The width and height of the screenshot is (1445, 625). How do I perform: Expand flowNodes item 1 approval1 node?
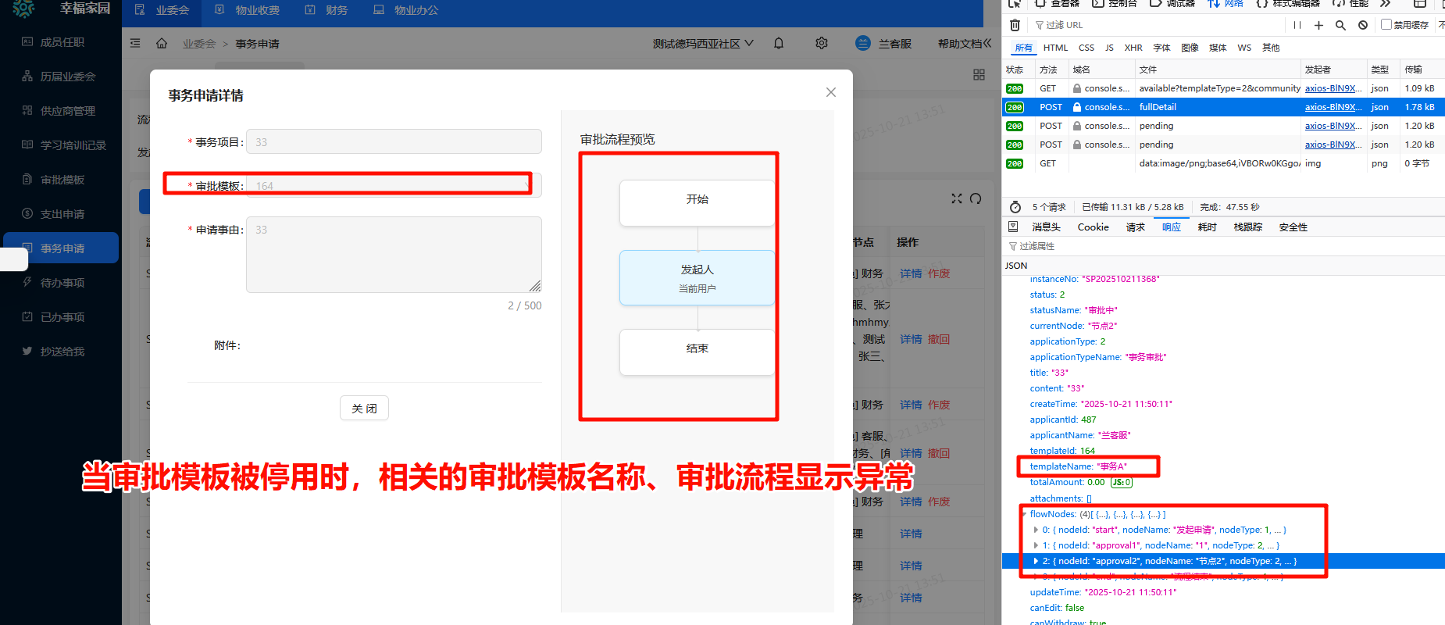point(1036,545)
